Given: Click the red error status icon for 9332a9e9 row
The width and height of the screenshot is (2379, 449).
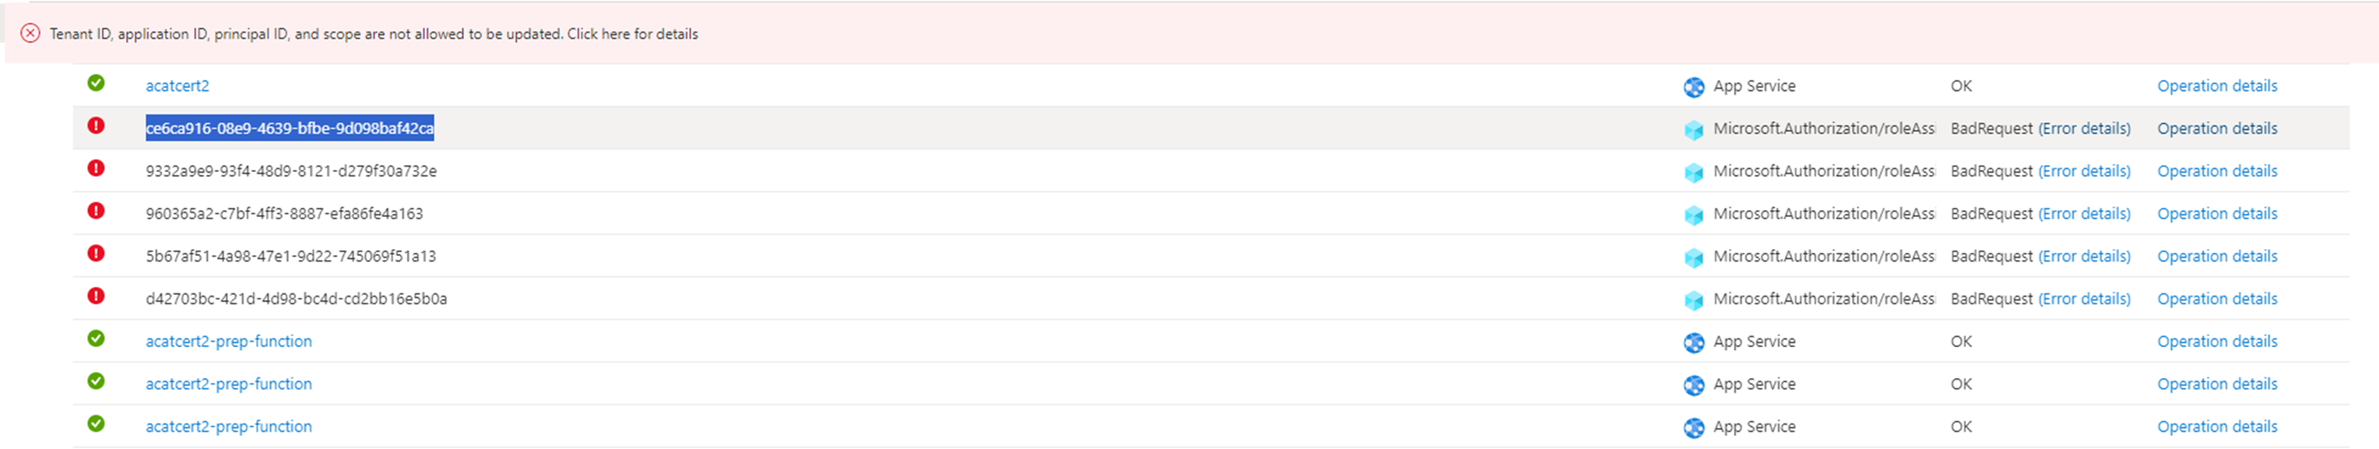Looking at the screenshot, I should [99, 171].
